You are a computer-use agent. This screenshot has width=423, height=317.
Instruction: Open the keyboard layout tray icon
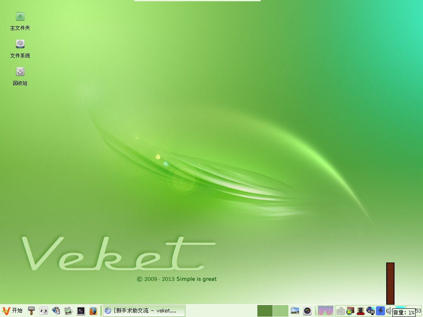[x=340, y=311]
